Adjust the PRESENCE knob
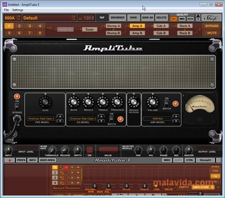 tap(117, 102)
